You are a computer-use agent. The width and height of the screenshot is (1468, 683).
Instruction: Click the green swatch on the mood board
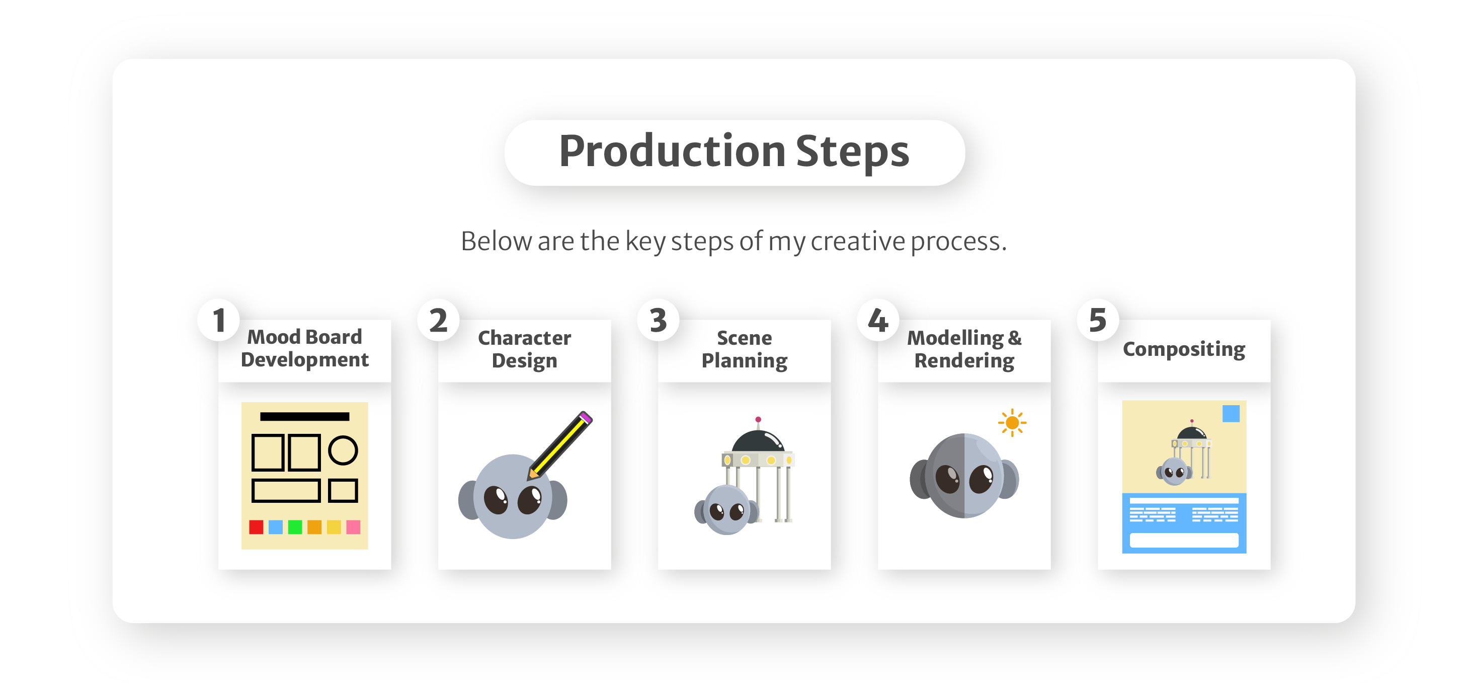295,527
